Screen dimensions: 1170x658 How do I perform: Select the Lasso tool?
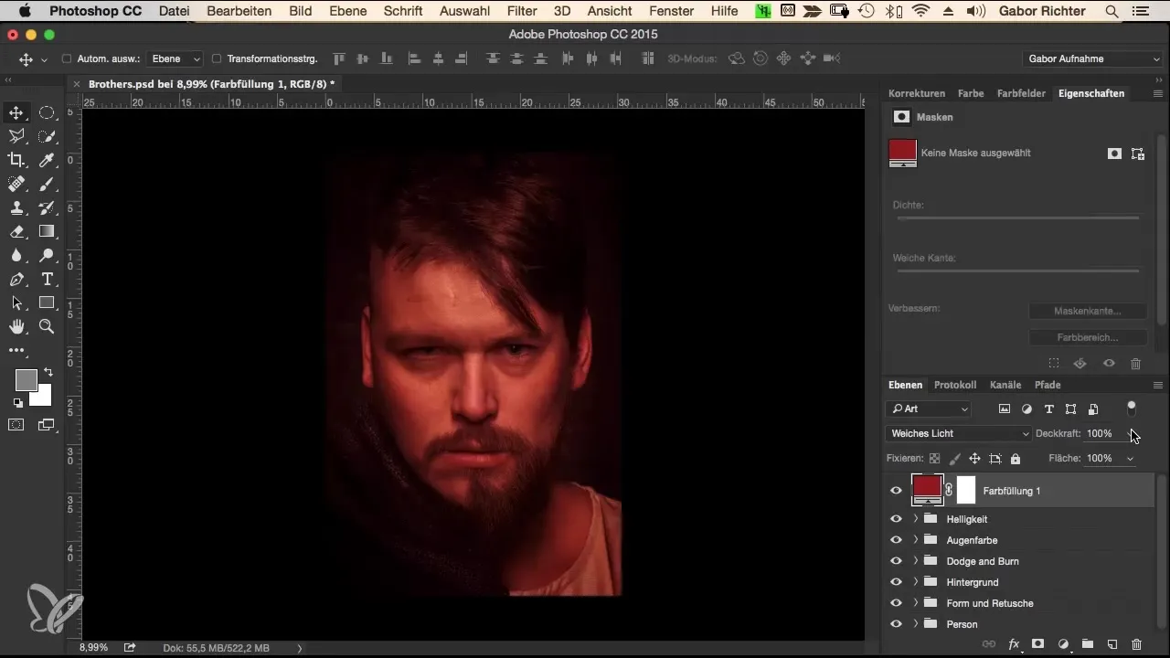[x=16, y=137]
